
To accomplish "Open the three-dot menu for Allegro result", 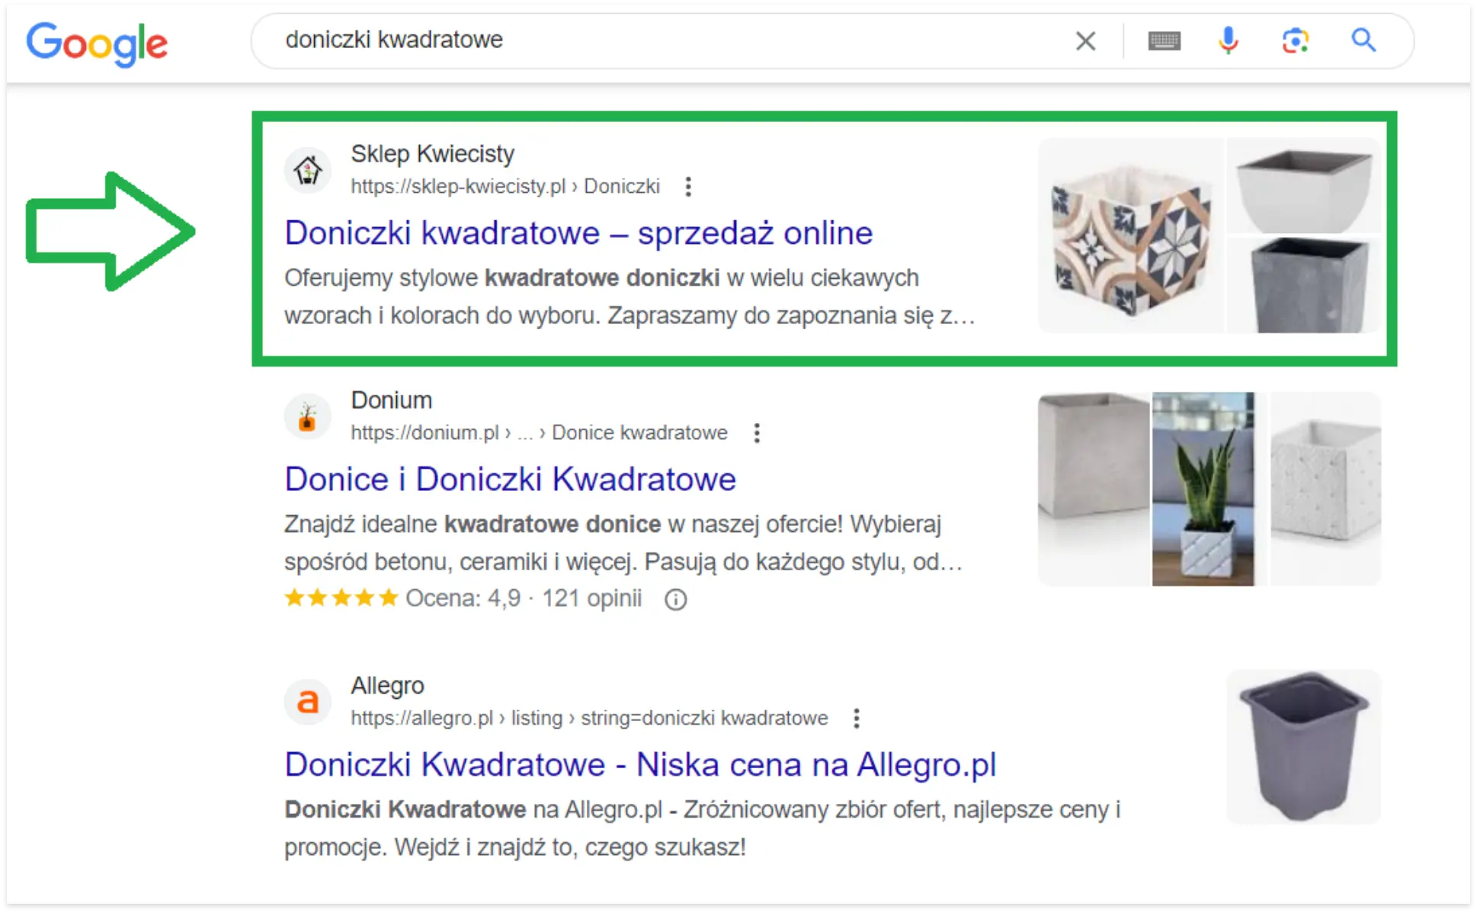I will 857,719.
